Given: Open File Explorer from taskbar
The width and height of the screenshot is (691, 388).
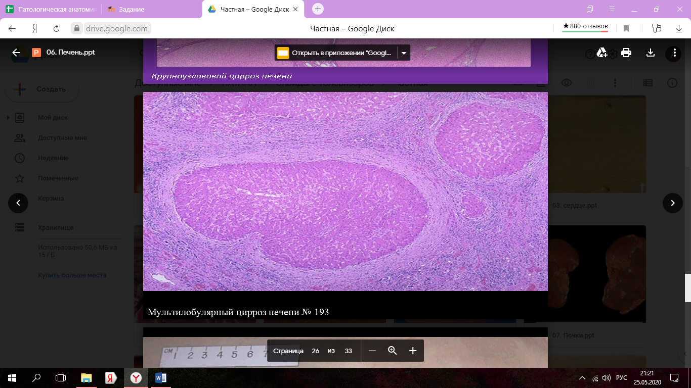Looking at the screenshot, I should tap(87, 378).
